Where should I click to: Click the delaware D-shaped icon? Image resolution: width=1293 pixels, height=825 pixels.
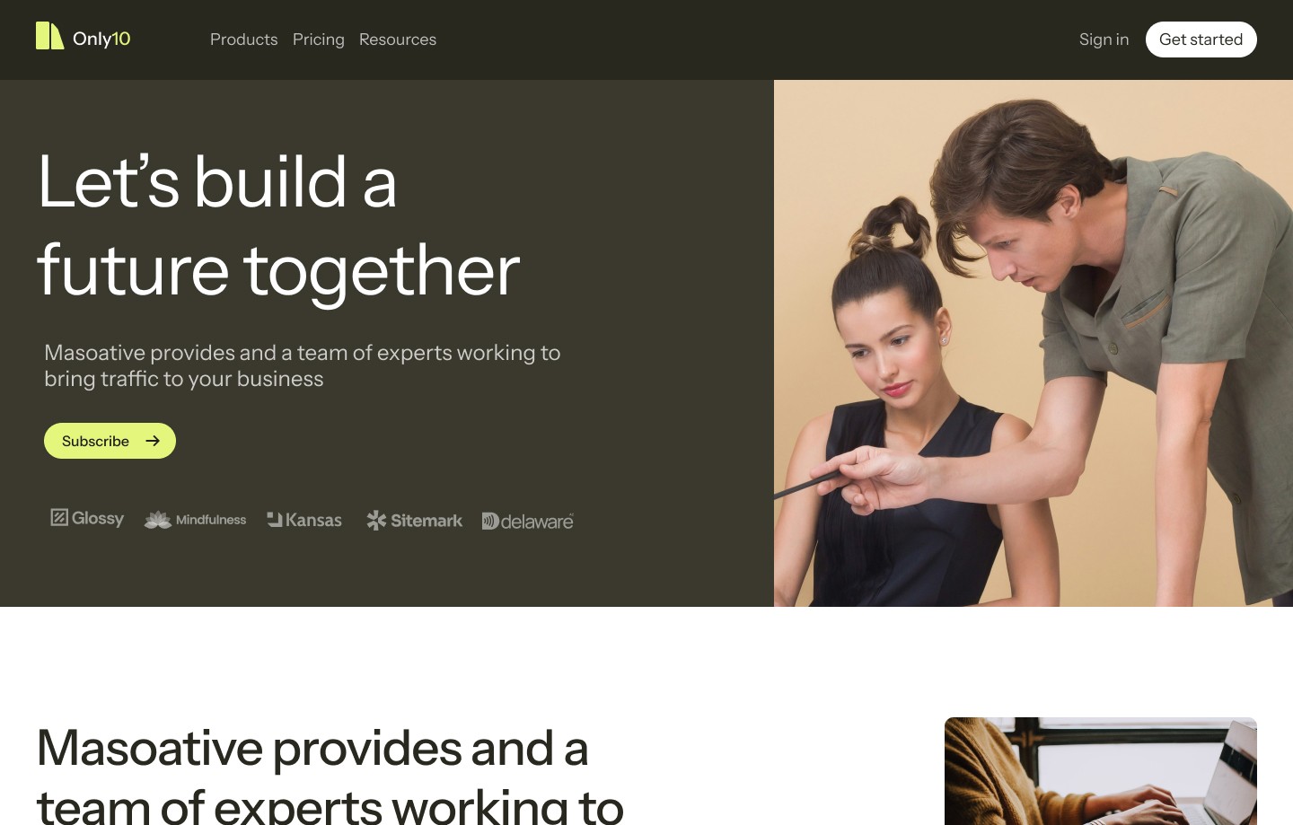point(489,521)
